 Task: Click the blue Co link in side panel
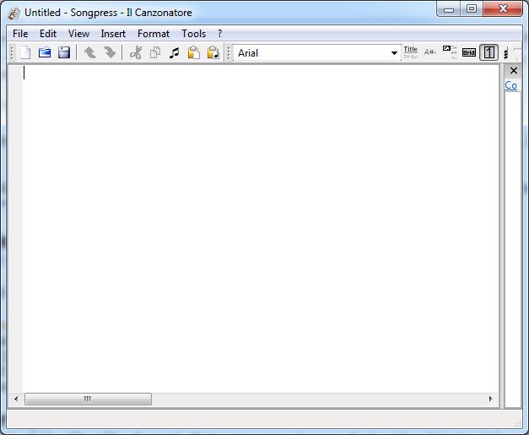pos(510,85)
